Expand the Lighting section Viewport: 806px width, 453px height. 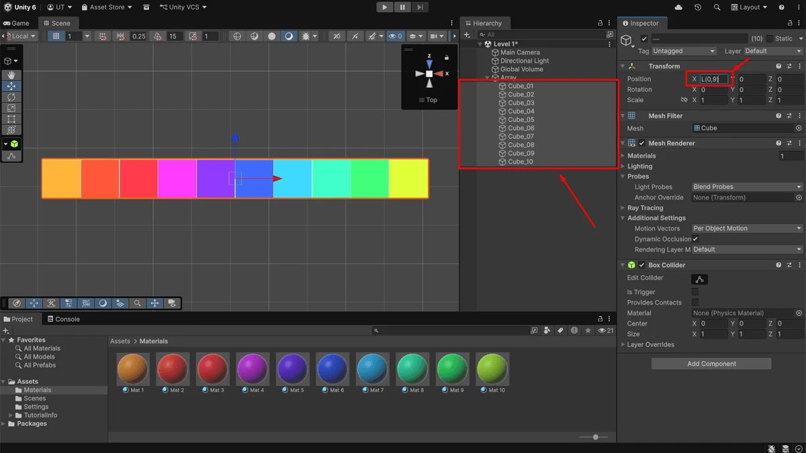pyautogui.click(x=639, y=166)
